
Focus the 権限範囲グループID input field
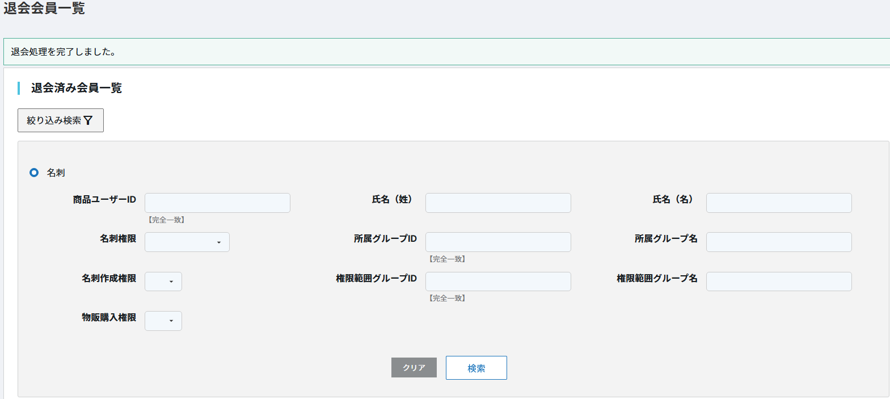pos(498,282)
